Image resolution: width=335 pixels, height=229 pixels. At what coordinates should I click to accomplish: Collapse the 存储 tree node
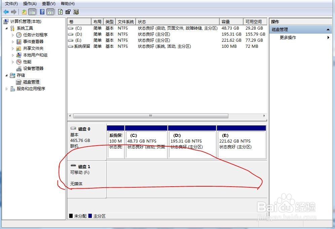[6, 75]
